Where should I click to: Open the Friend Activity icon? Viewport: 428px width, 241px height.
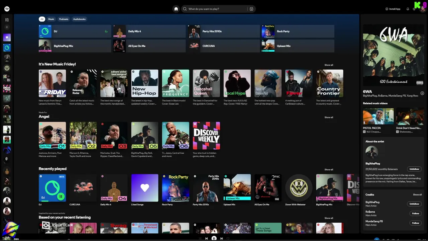tap(414, 9)
